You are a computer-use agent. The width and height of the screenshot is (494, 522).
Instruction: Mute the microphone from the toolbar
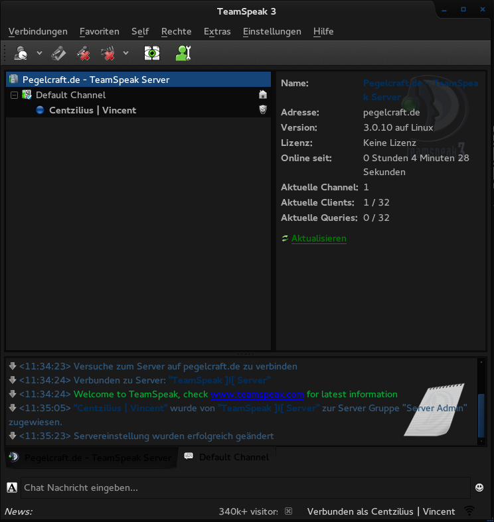coord(83,52)
